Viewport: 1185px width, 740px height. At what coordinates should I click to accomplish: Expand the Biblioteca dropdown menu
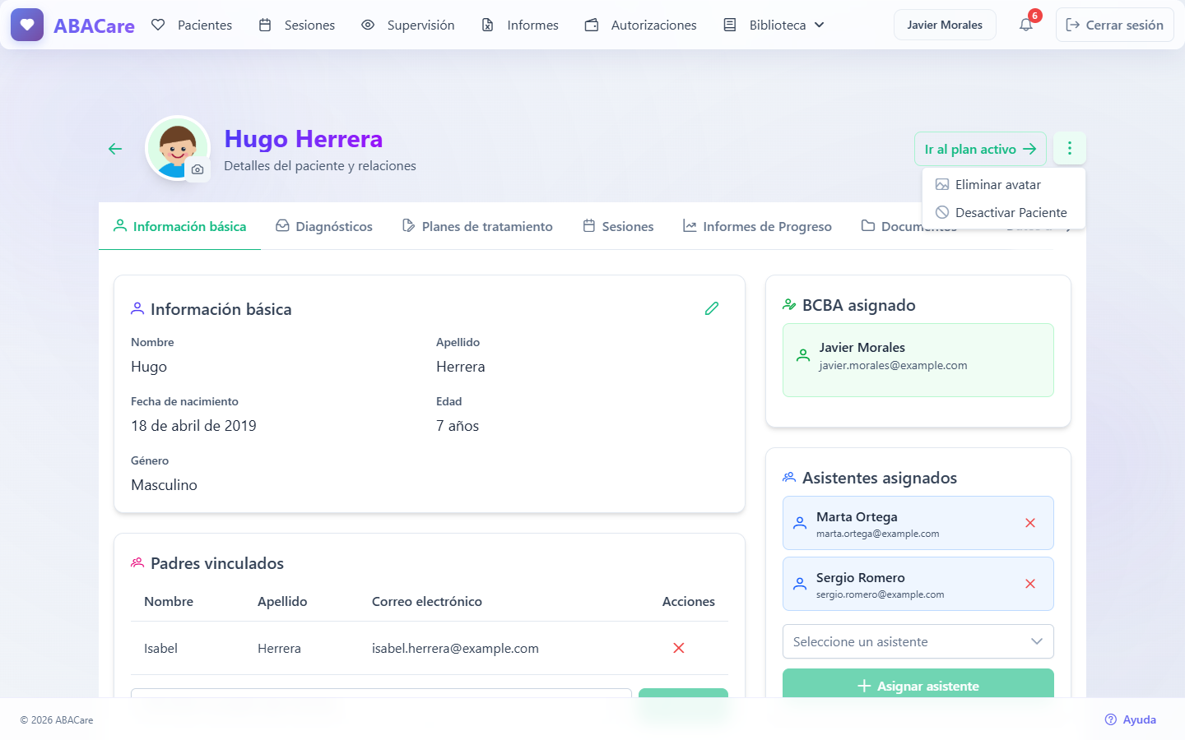(x=774, y=25)
